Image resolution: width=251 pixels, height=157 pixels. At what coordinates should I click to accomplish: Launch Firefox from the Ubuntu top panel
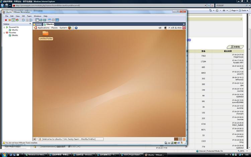click(x=70, y=28)
